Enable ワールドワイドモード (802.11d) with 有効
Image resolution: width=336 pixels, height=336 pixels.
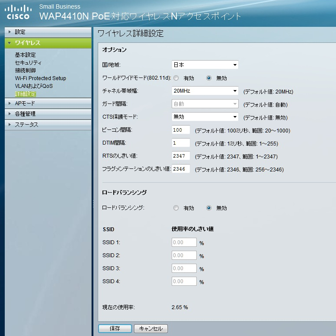[x=176, y=78]
